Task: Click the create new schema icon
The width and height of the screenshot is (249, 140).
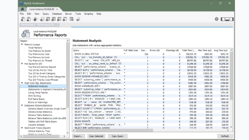Action: (x=42, y=19)
